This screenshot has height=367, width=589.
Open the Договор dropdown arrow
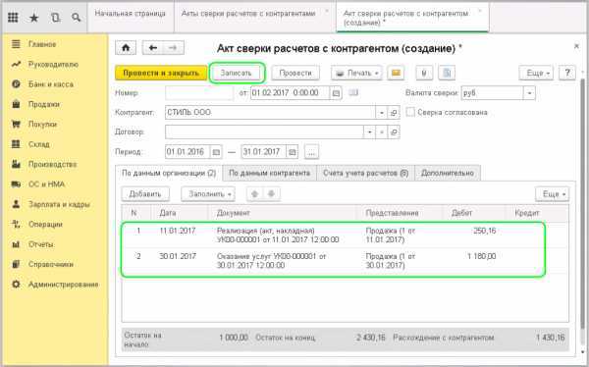[x=370, y=132]
